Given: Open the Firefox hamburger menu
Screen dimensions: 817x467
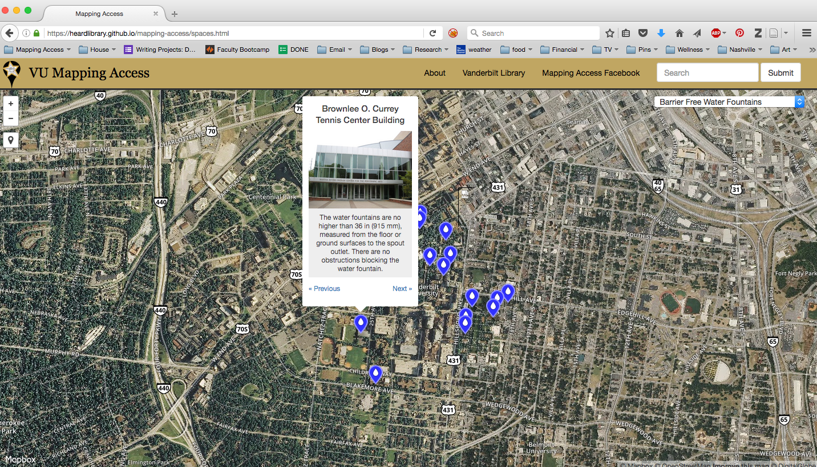Looking at the screenshot, I should (806, 33).
